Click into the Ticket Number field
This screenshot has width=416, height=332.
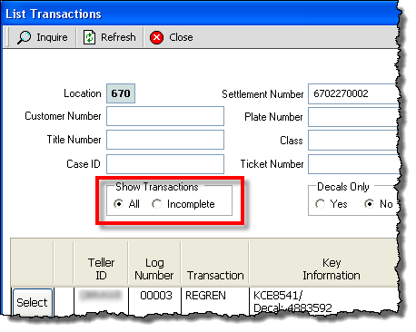coord(353,164)
